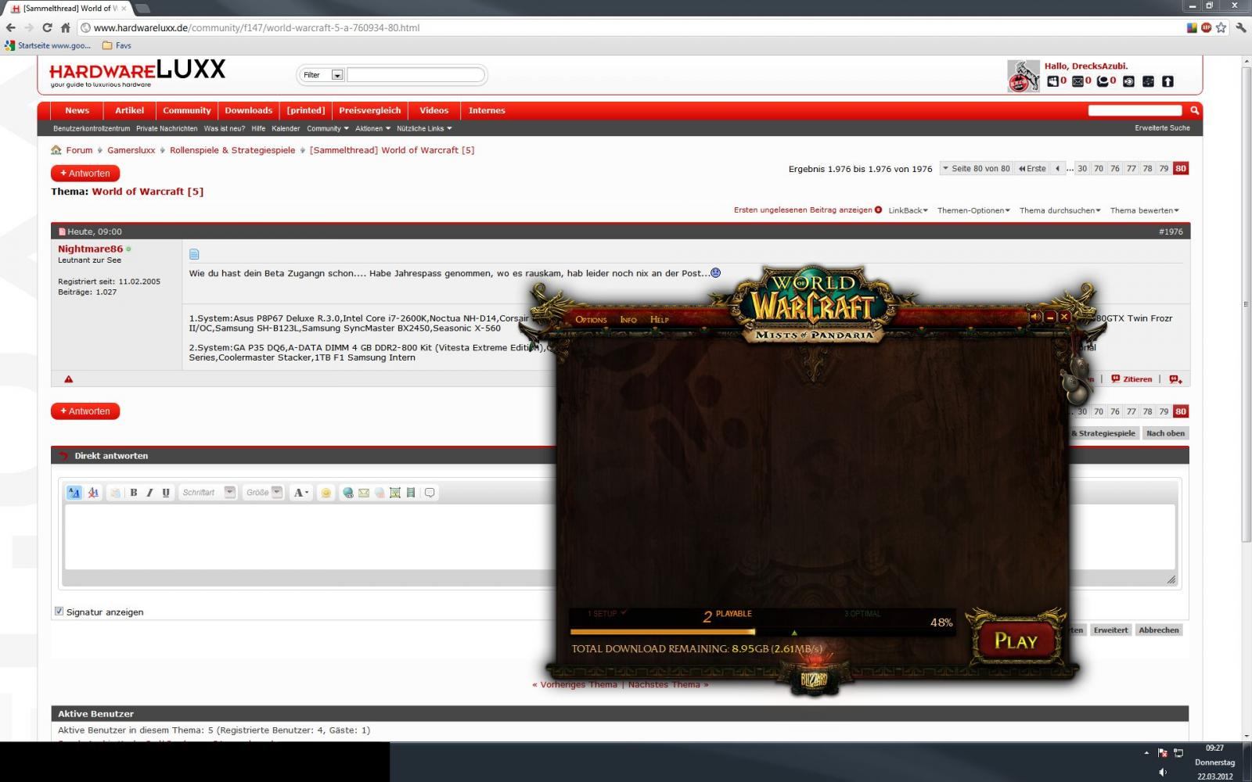Click lower Antworten button

85,411
